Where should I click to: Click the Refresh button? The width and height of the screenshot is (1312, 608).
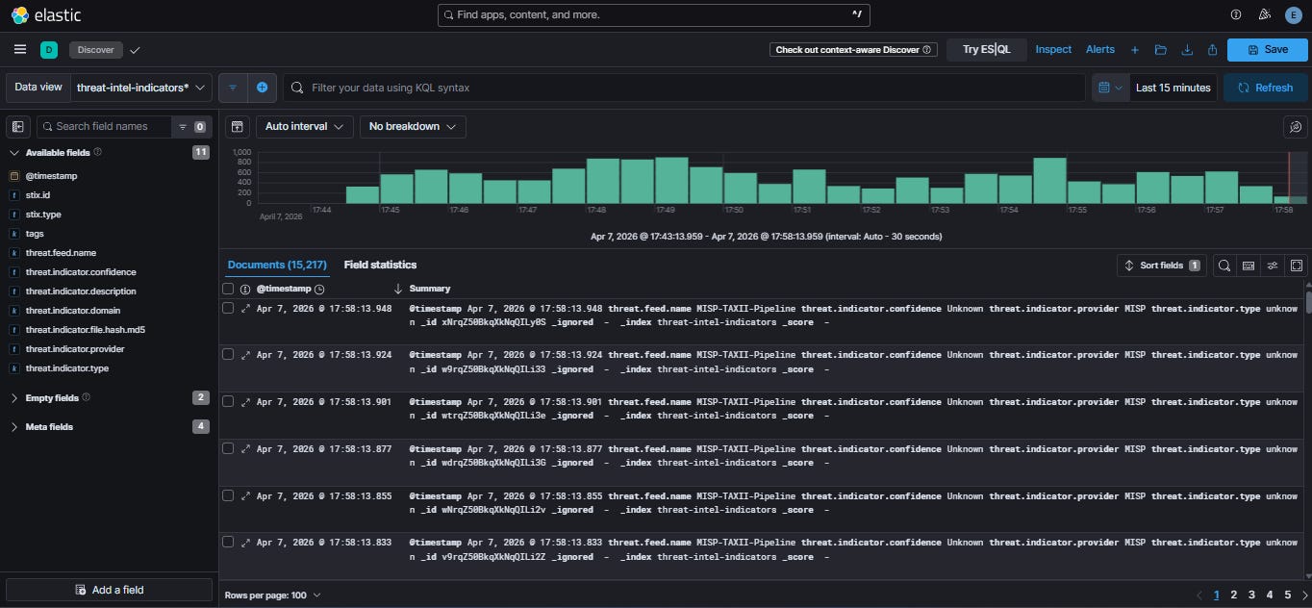click(x=1265, y=88)
